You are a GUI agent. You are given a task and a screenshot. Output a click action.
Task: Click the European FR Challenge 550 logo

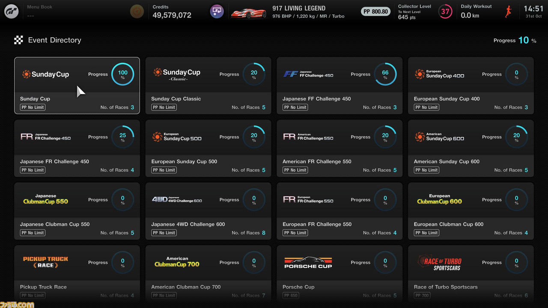(x=308, y=199)
